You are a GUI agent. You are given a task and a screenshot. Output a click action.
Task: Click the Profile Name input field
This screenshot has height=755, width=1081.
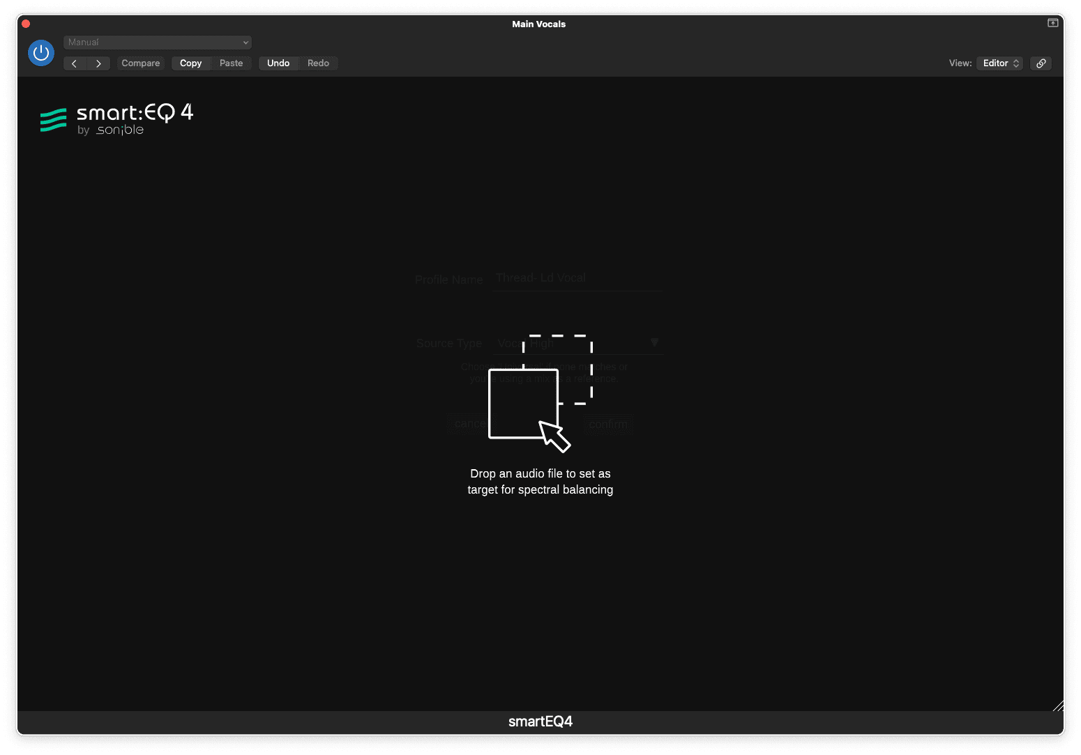tap(577, 278)
